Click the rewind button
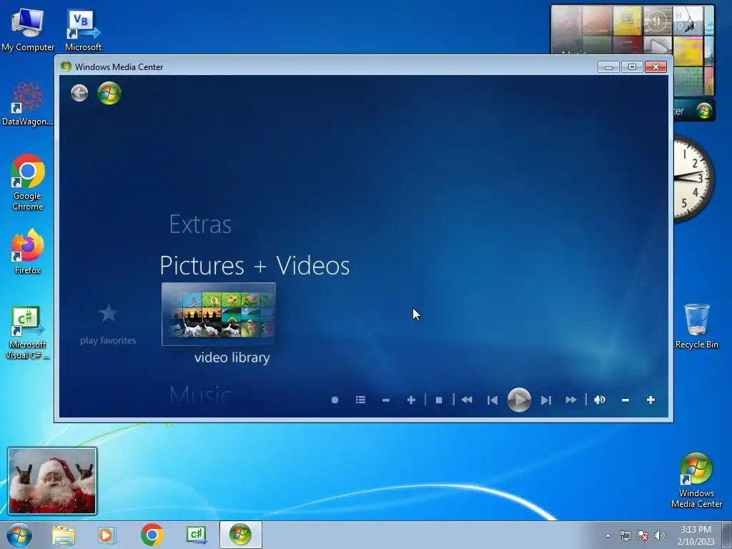 pyautogui.click(x=467, y=400)
